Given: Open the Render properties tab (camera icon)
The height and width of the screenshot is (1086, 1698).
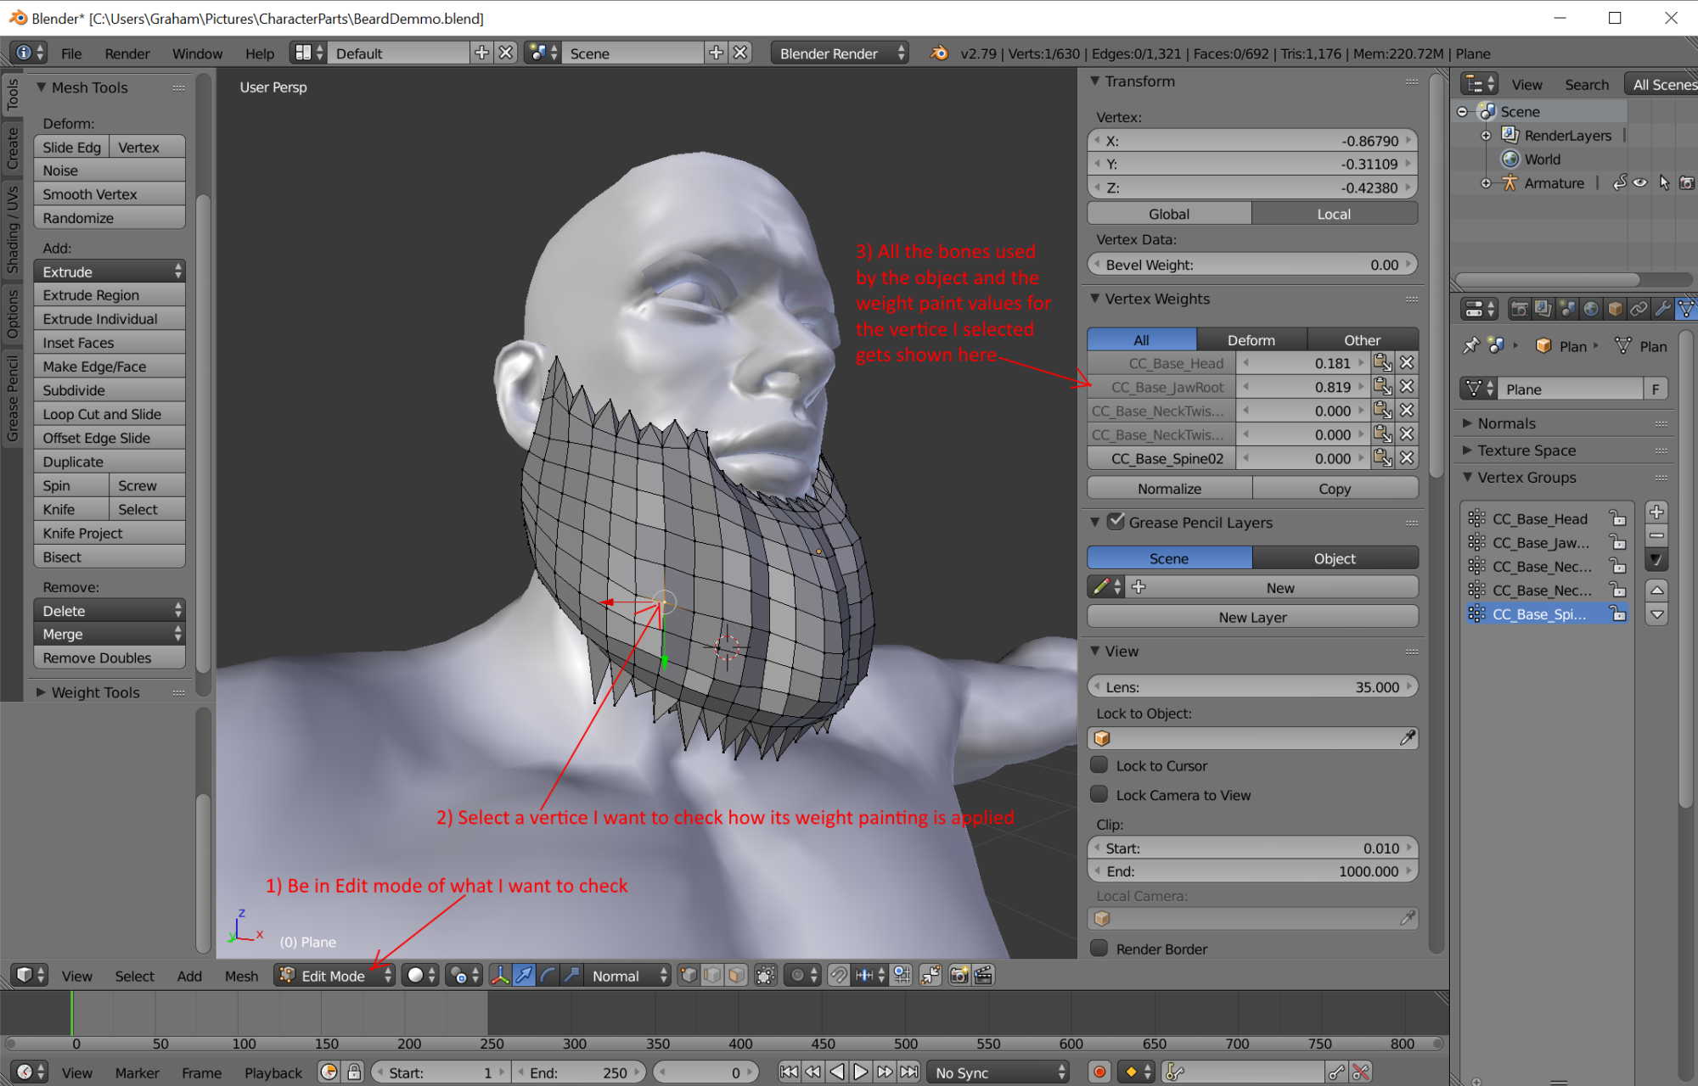Looking at the screenshot, I should pos(1519,309).
